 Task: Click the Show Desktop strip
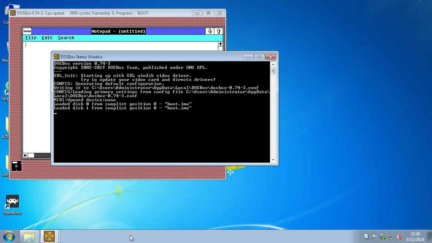[x=429, y=236]
